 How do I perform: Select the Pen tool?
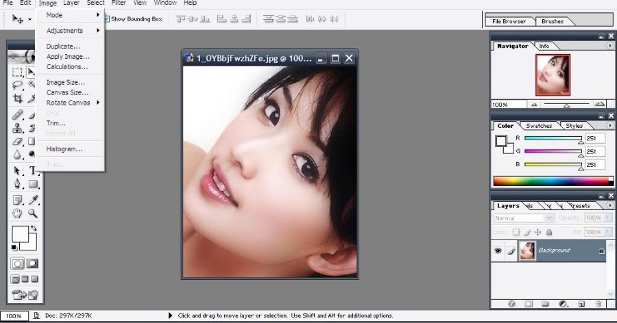click(17, 184)
